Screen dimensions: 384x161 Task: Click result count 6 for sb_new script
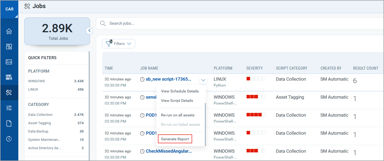355,81
